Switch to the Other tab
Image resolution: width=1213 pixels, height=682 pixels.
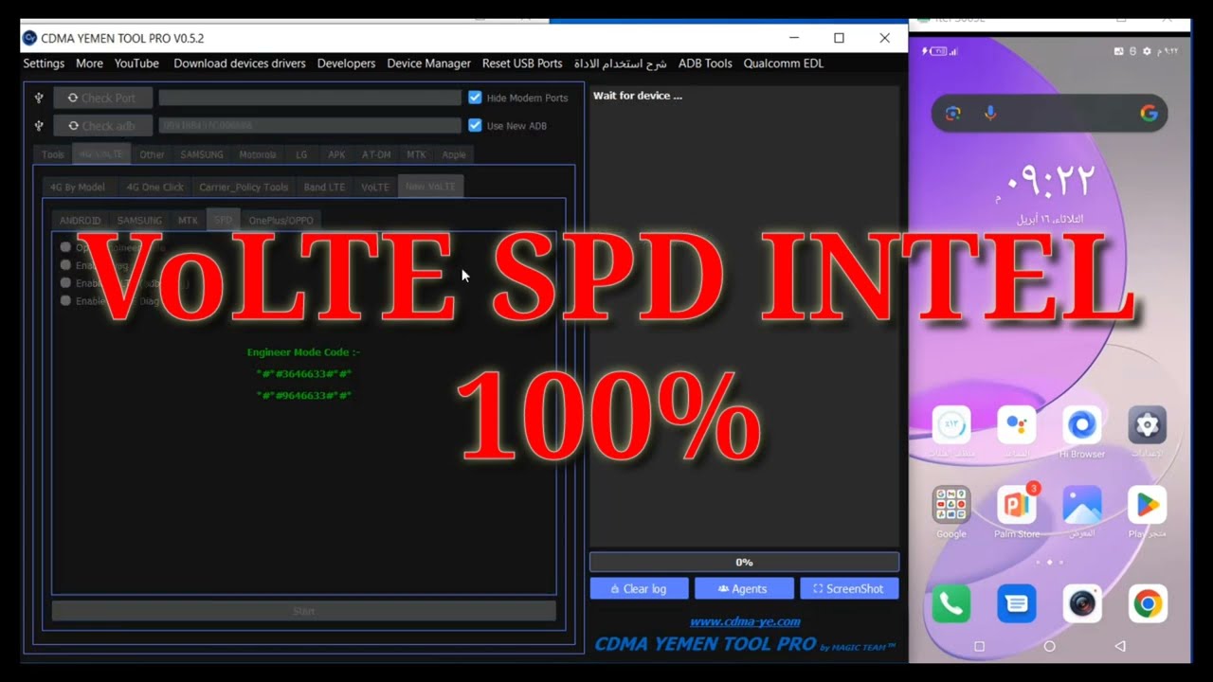pos(152,154)
